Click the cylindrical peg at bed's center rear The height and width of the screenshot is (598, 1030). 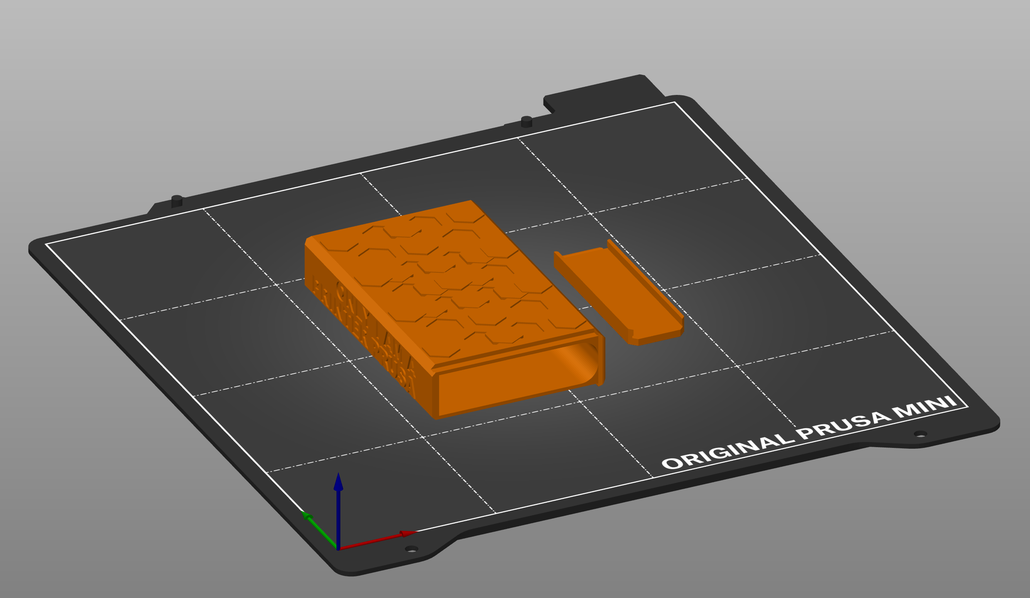(x=527, y=122)
